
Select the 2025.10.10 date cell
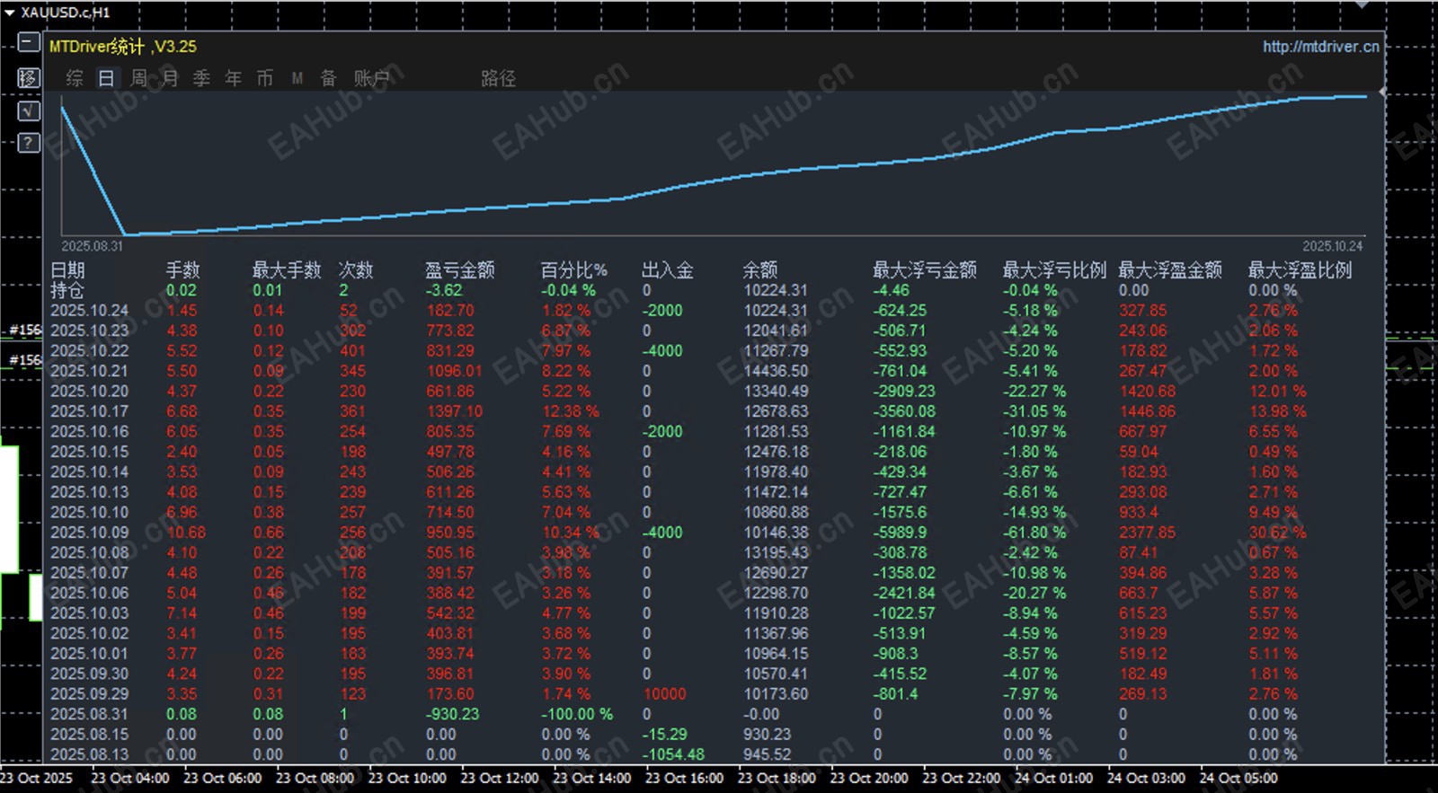click(x=89, y=513)
